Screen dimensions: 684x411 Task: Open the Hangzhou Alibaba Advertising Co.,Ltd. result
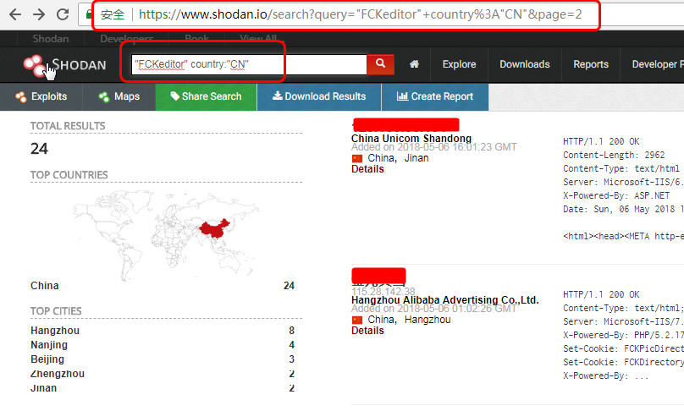(445, 300)
